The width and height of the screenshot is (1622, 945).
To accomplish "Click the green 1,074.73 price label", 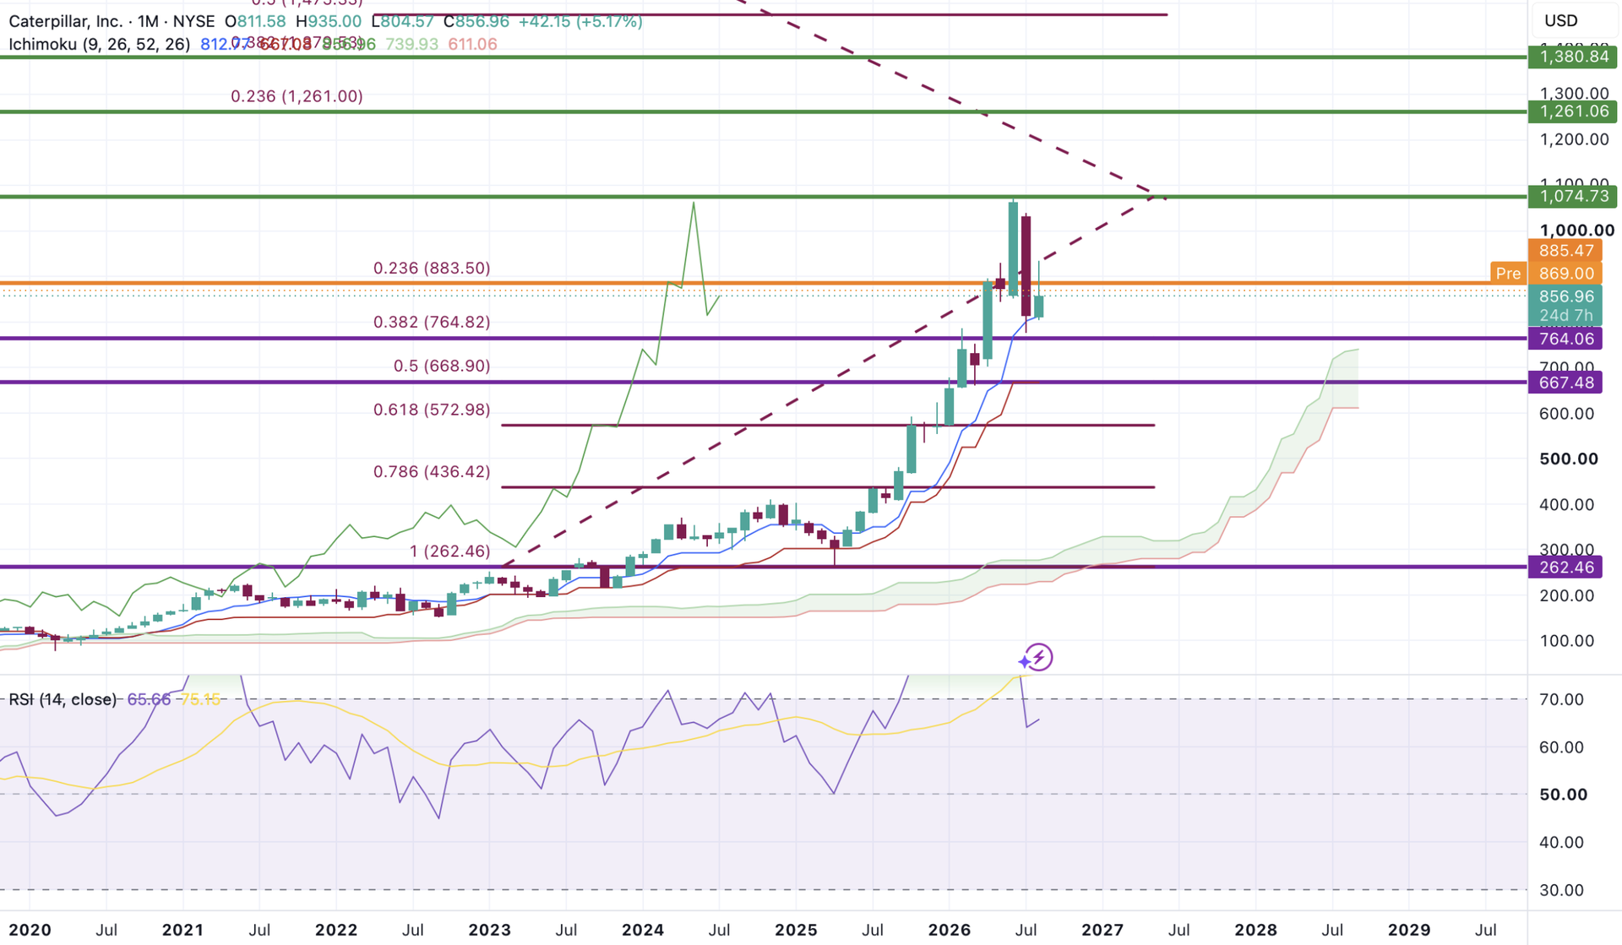I will (1573, 196).
